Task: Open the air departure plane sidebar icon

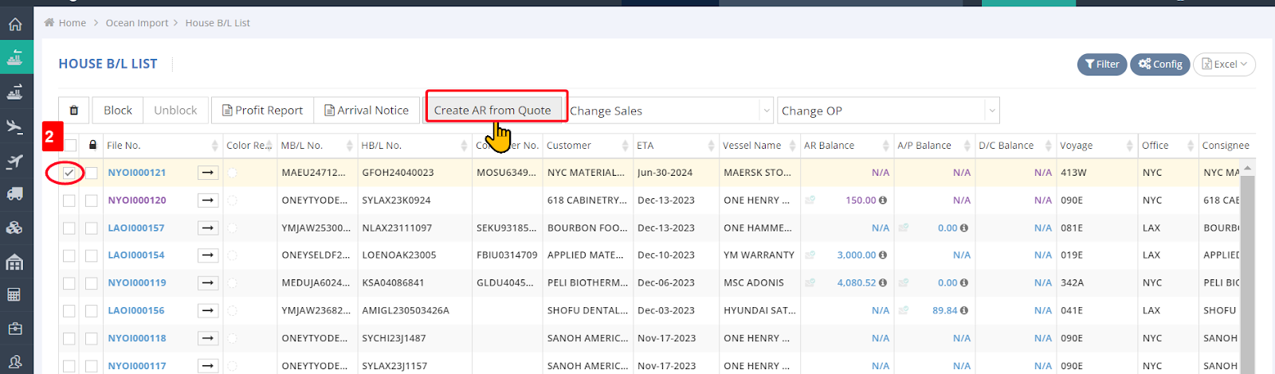Action: (x=15, y=126)
